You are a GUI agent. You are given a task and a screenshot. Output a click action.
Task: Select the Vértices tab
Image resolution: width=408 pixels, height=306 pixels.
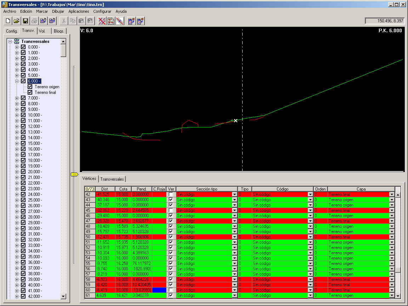(89, 178)
